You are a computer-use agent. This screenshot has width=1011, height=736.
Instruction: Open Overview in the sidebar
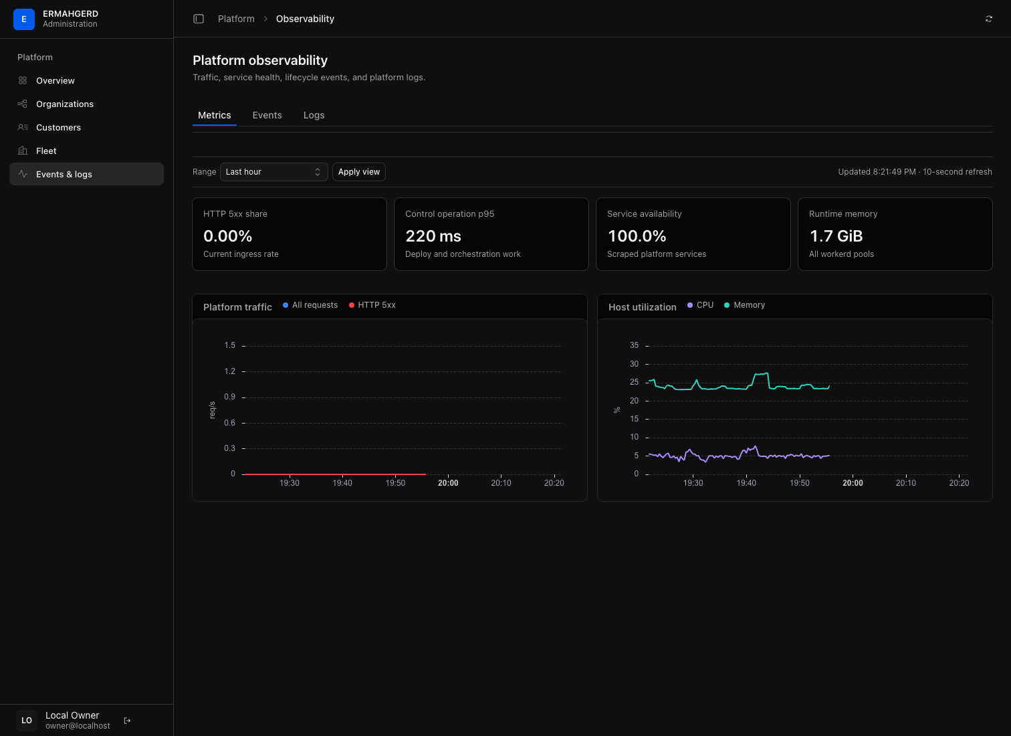click(86, 80)
